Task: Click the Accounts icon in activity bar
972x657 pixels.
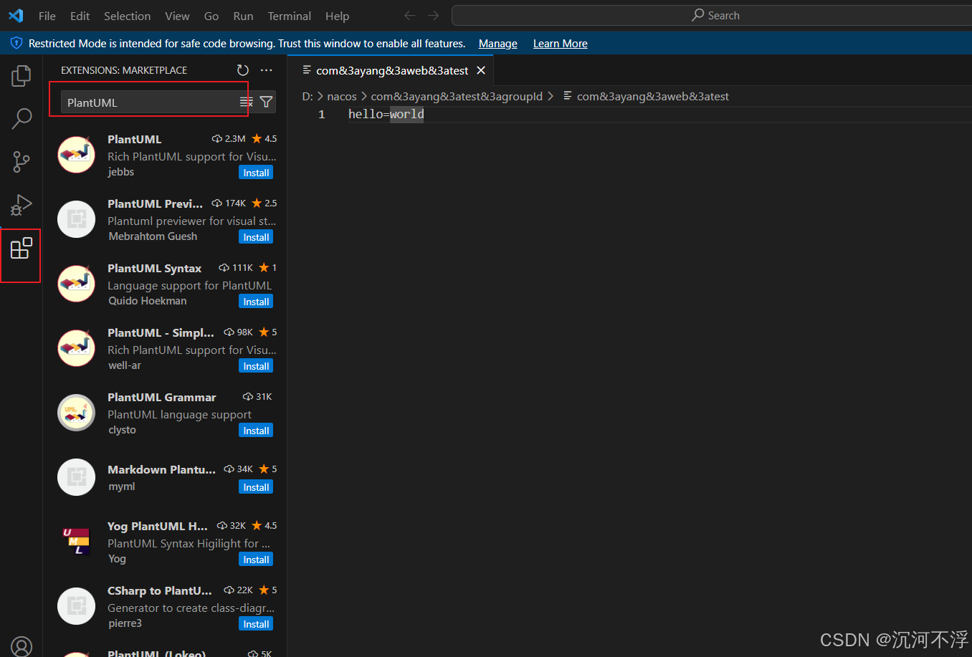Action: [22, 646]
